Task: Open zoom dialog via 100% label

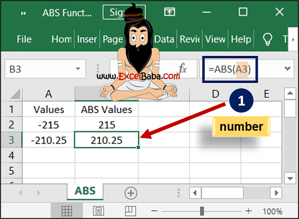Action: click(x=272, y=212)
